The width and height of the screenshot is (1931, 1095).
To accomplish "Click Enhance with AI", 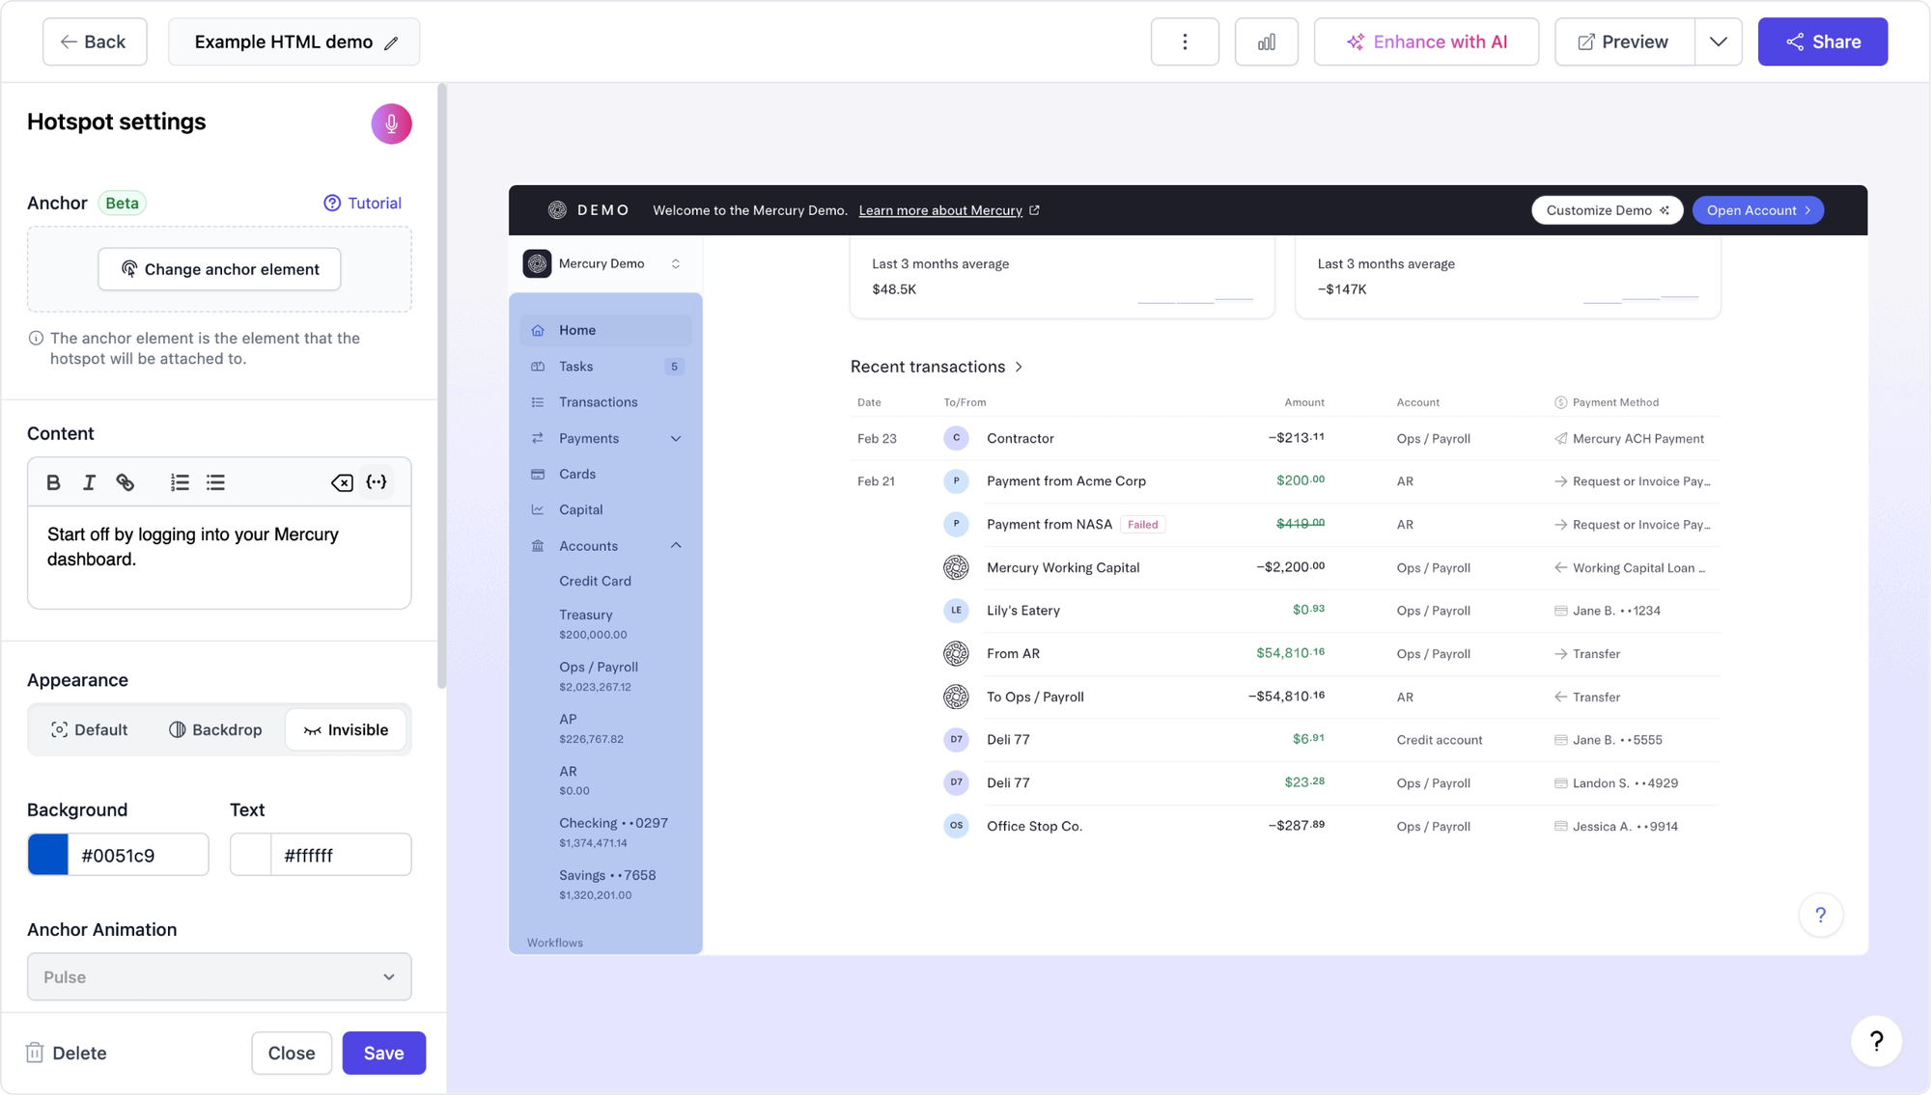I will [1426, 41].
